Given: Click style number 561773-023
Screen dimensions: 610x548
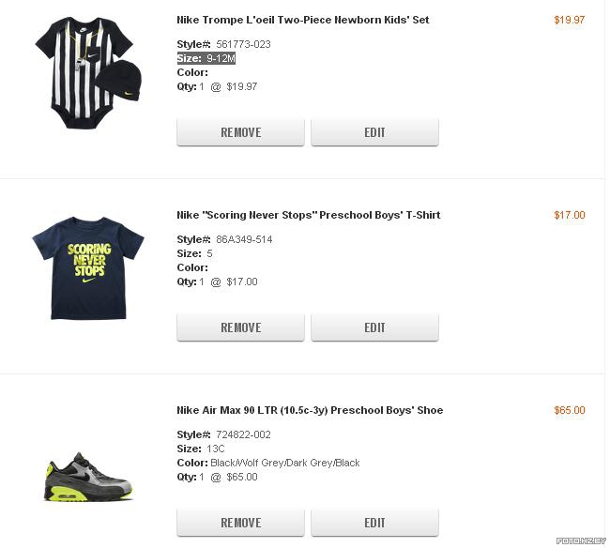Looking at the screenshot, I should click(243, 44).
